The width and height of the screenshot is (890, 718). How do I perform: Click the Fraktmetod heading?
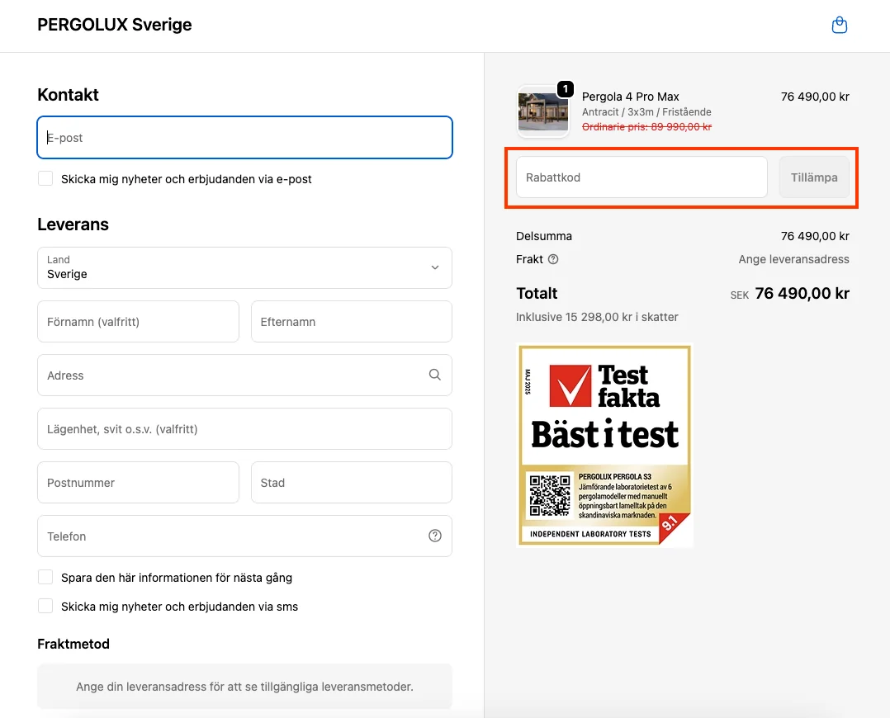point(73,644)
